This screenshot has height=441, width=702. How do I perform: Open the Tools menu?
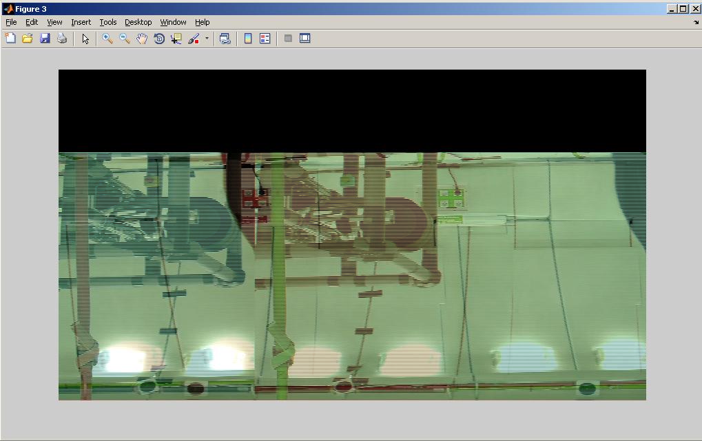(x=108, y=22)
